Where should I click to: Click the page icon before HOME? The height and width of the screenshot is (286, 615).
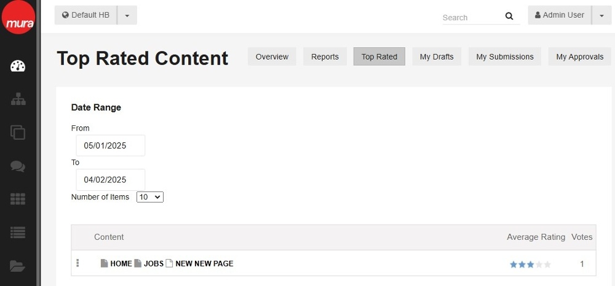point(104,263)
